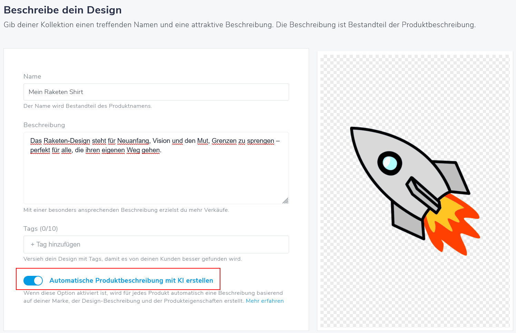Click the 'Tags (0/10)' label

(41, 229)
